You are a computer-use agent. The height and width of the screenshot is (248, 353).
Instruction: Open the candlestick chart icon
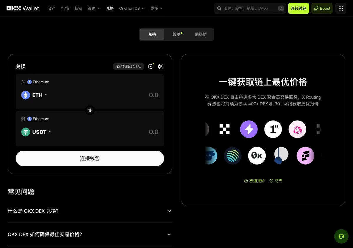point(161,66)
